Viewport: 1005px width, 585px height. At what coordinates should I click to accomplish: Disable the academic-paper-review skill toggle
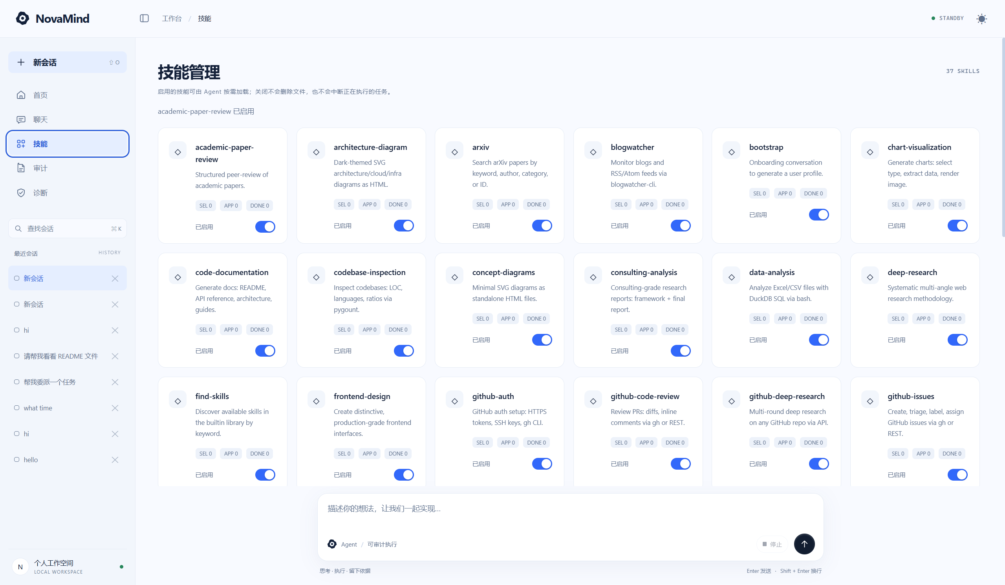coord(265,227)
